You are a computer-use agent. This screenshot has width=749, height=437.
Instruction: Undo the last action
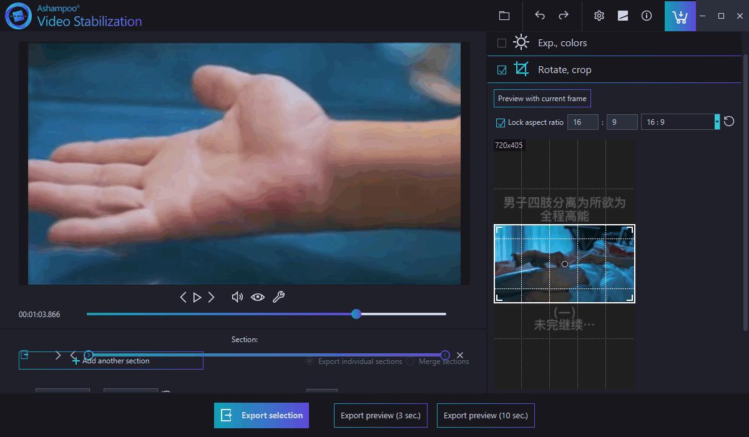[540, 16]
